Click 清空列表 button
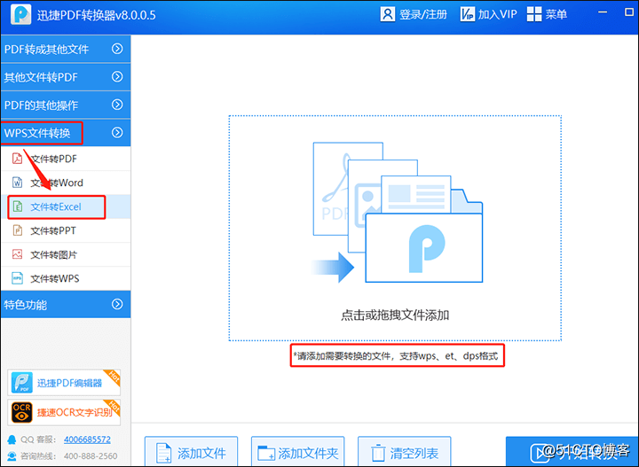The width and height of the screenshot is (639, 467). [405, 452]
